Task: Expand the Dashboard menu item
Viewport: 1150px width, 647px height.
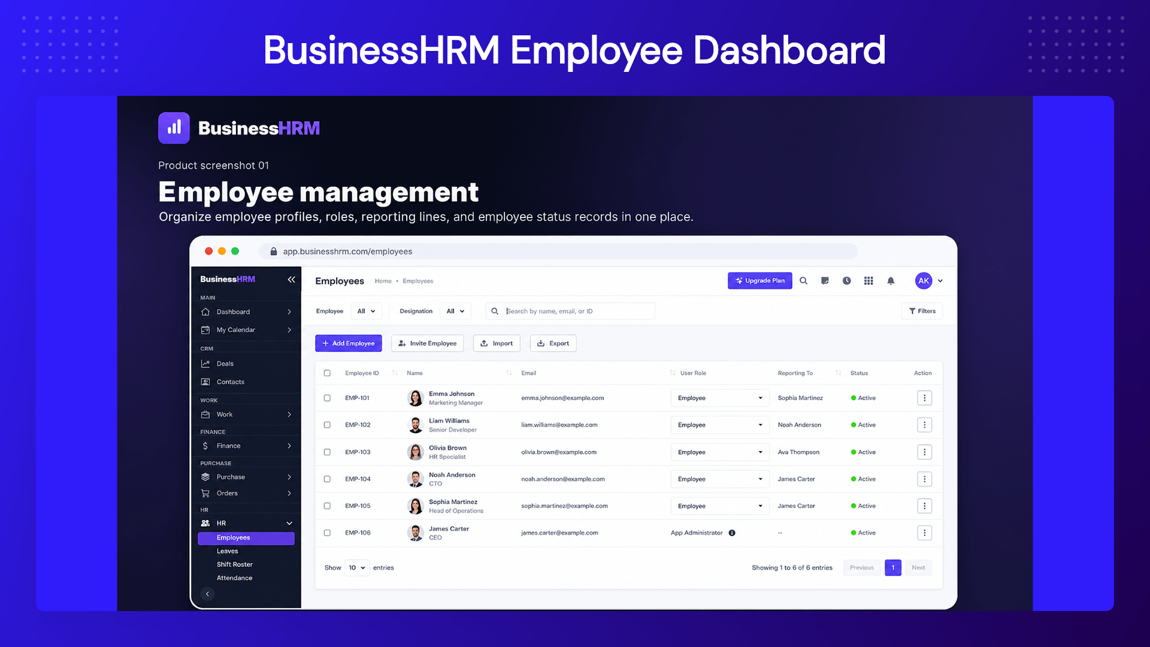Action: tap(289, 312)
